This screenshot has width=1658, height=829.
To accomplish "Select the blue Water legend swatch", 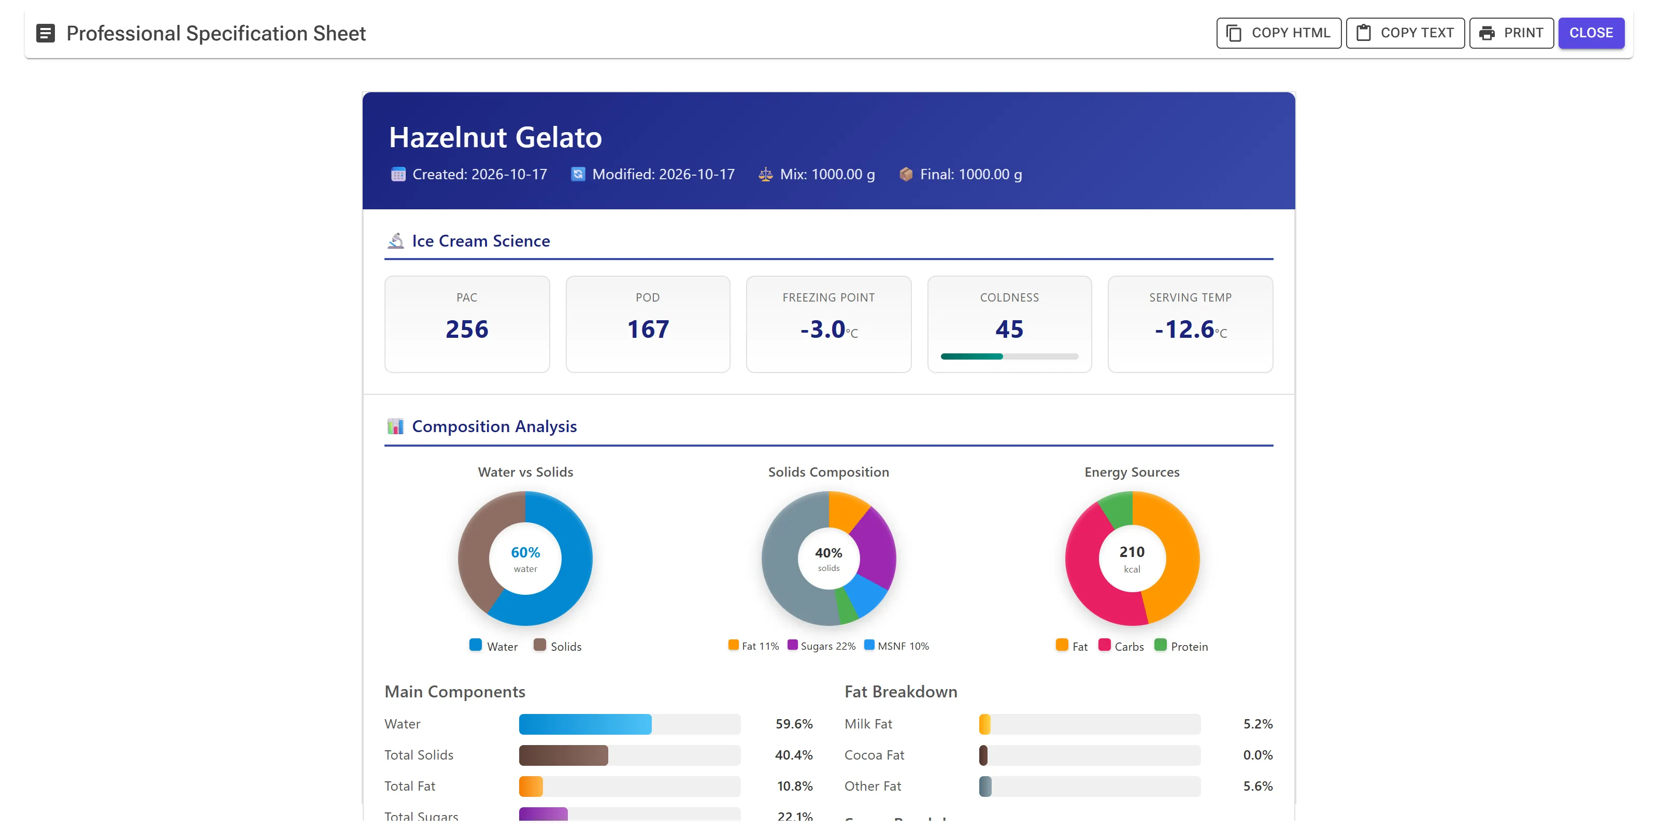I will pyautogui.click(x=476, y=645).
